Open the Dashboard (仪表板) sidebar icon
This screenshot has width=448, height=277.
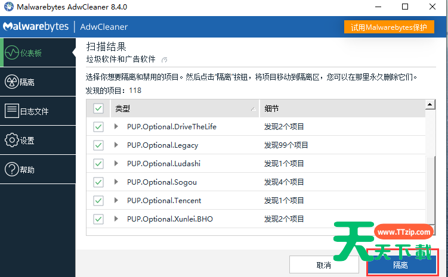[12, 53]
